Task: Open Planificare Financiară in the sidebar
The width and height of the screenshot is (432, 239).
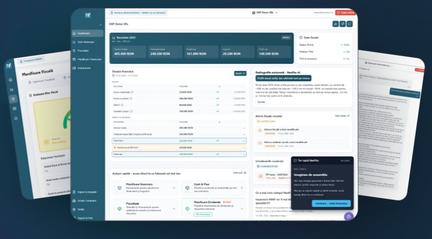Action: coord(87,59)
